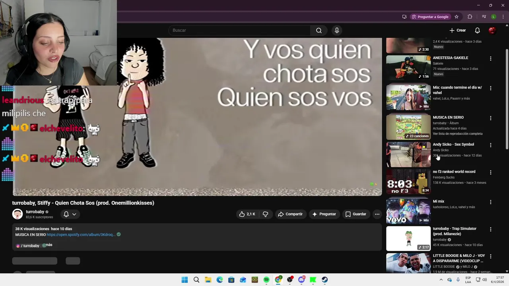Open ANESTESIA-SAKIELE video thumbnail

point(408,68)
